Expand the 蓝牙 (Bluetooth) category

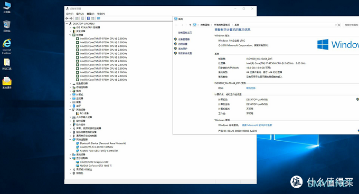point(70,106)
